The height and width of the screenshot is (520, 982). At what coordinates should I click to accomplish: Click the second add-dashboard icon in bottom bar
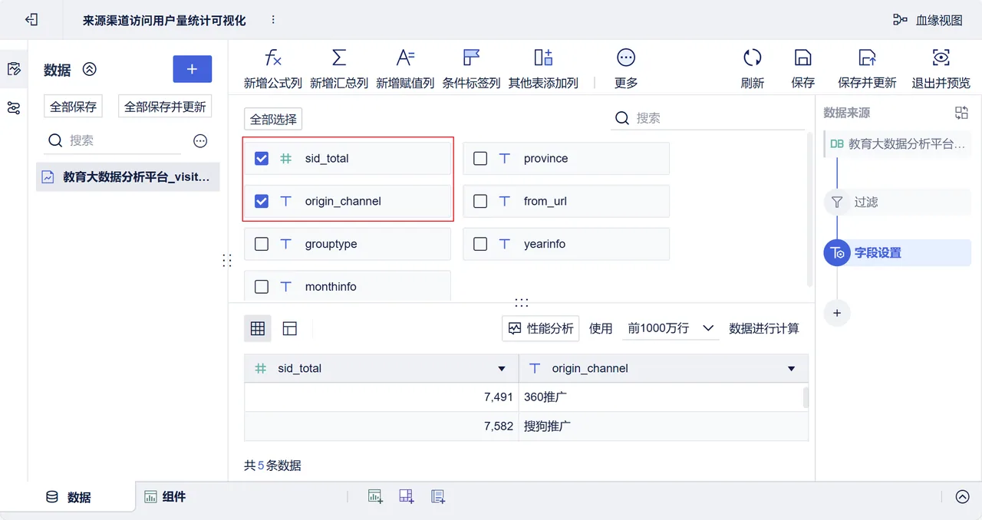click(x=407, y=497)
